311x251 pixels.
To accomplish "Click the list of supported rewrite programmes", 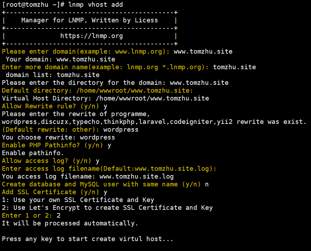I will [117, 122].
